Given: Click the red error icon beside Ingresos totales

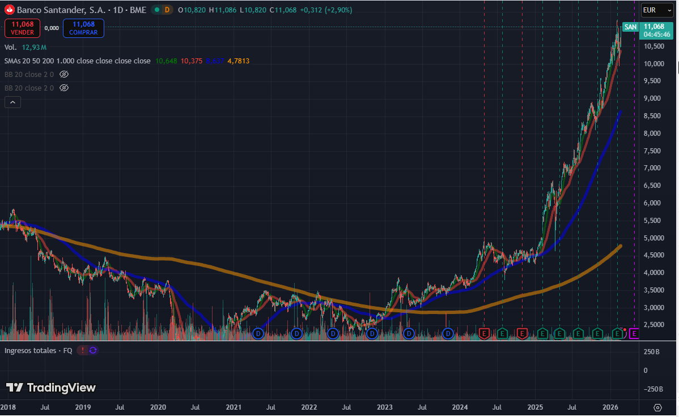Looking at the screenshot, I should [82, 350].
